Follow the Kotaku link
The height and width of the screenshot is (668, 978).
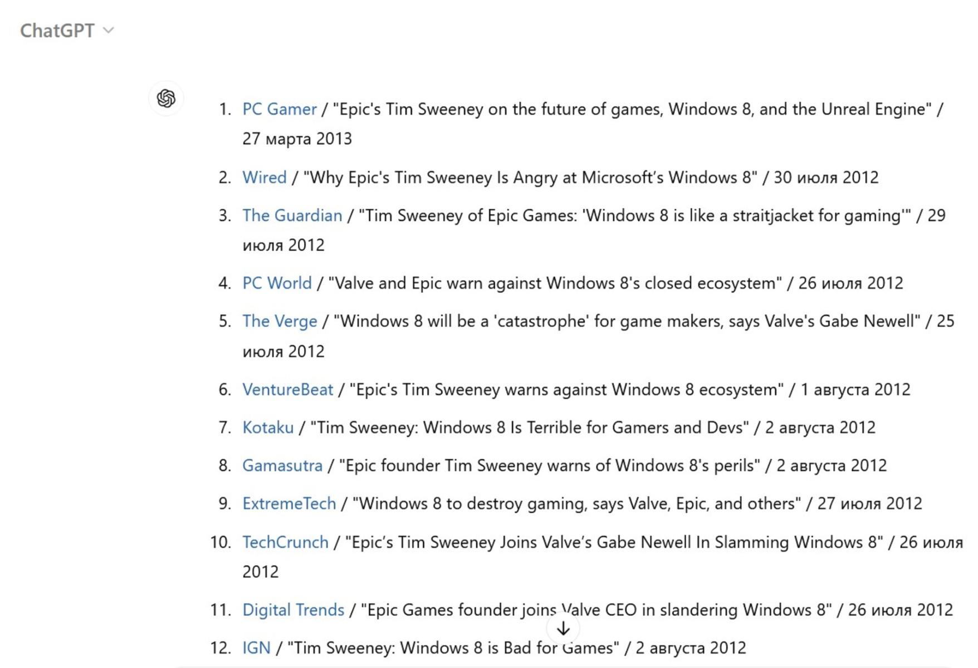click(267, 428)
